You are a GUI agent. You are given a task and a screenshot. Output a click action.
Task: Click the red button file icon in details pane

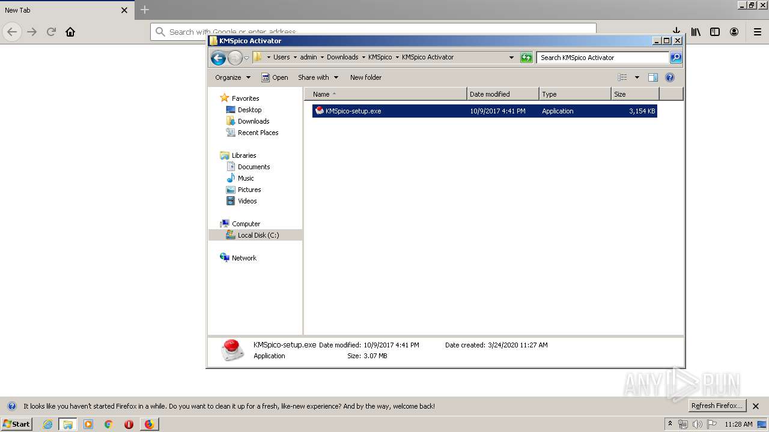tap(232, 350)
